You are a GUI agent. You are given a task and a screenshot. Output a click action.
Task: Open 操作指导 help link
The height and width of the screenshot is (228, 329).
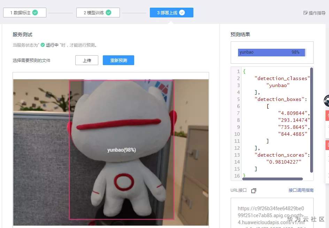pyautogui.click(x=314, y=13)
